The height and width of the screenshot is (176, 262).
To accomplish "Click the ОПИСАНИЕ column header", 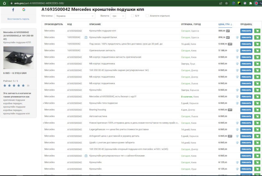I will [x=95, y=24].
